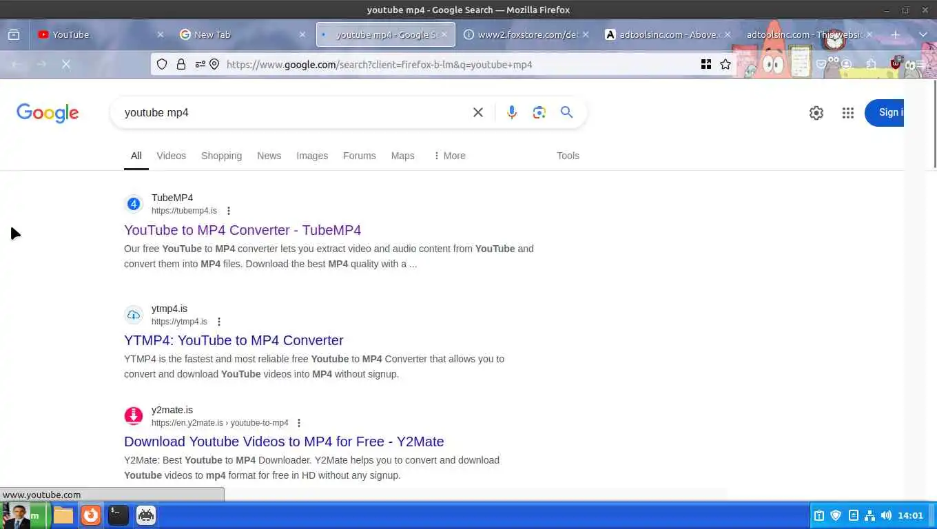937x529 pixels.
Task: Open uBlock Origin extension icon
Action: (x=896, y=63)
